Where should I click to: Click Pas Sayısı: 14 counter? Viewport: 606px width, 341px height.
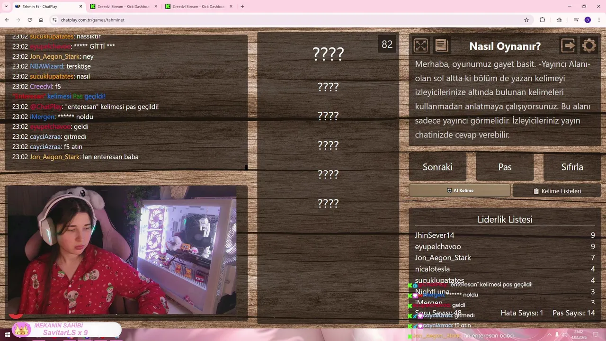pos(574,313)
